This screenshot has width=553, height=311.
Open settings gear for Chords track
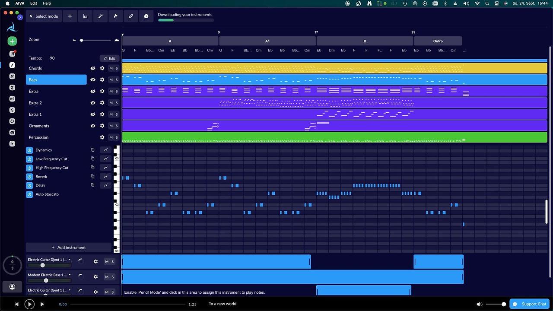(102, 68)
